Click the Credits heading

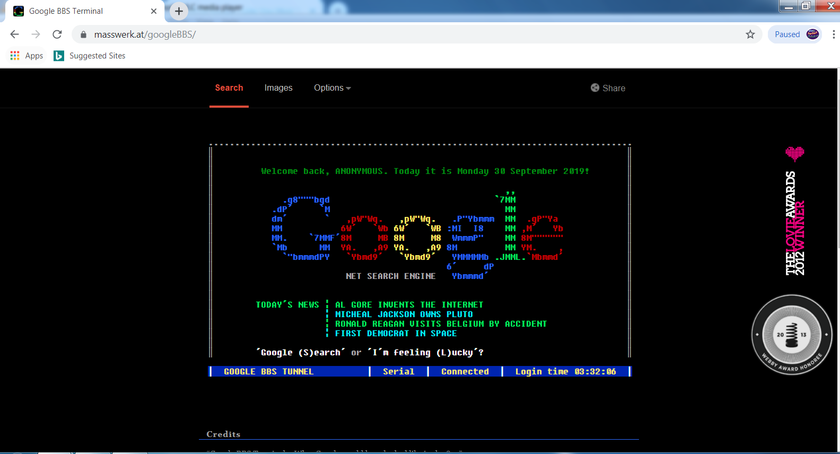click(x=223, y=434)
